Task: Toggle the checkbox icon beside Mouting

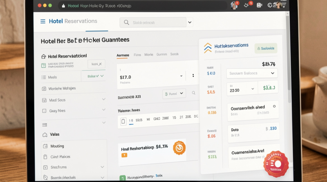Action: (x=44, y=146)
